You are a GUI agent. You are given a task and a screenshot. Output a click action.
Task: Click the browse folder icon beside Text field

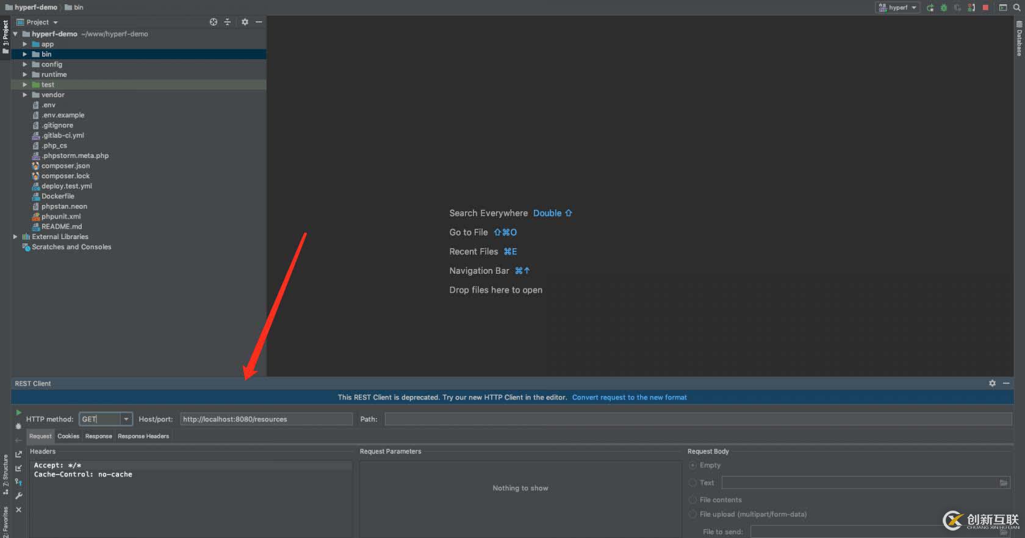(x=1004, y=483)
